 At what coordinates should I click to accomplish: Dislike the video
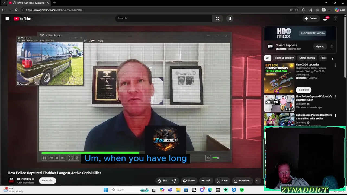pos(174,181)
